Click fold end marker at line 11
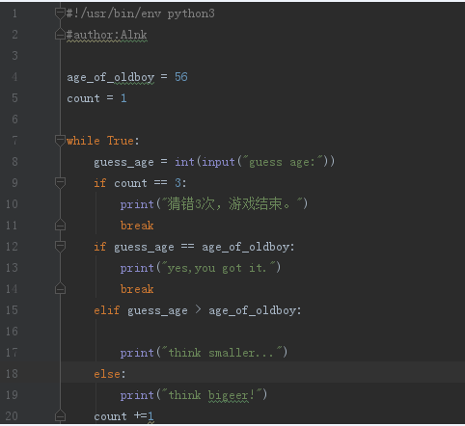 60,226
